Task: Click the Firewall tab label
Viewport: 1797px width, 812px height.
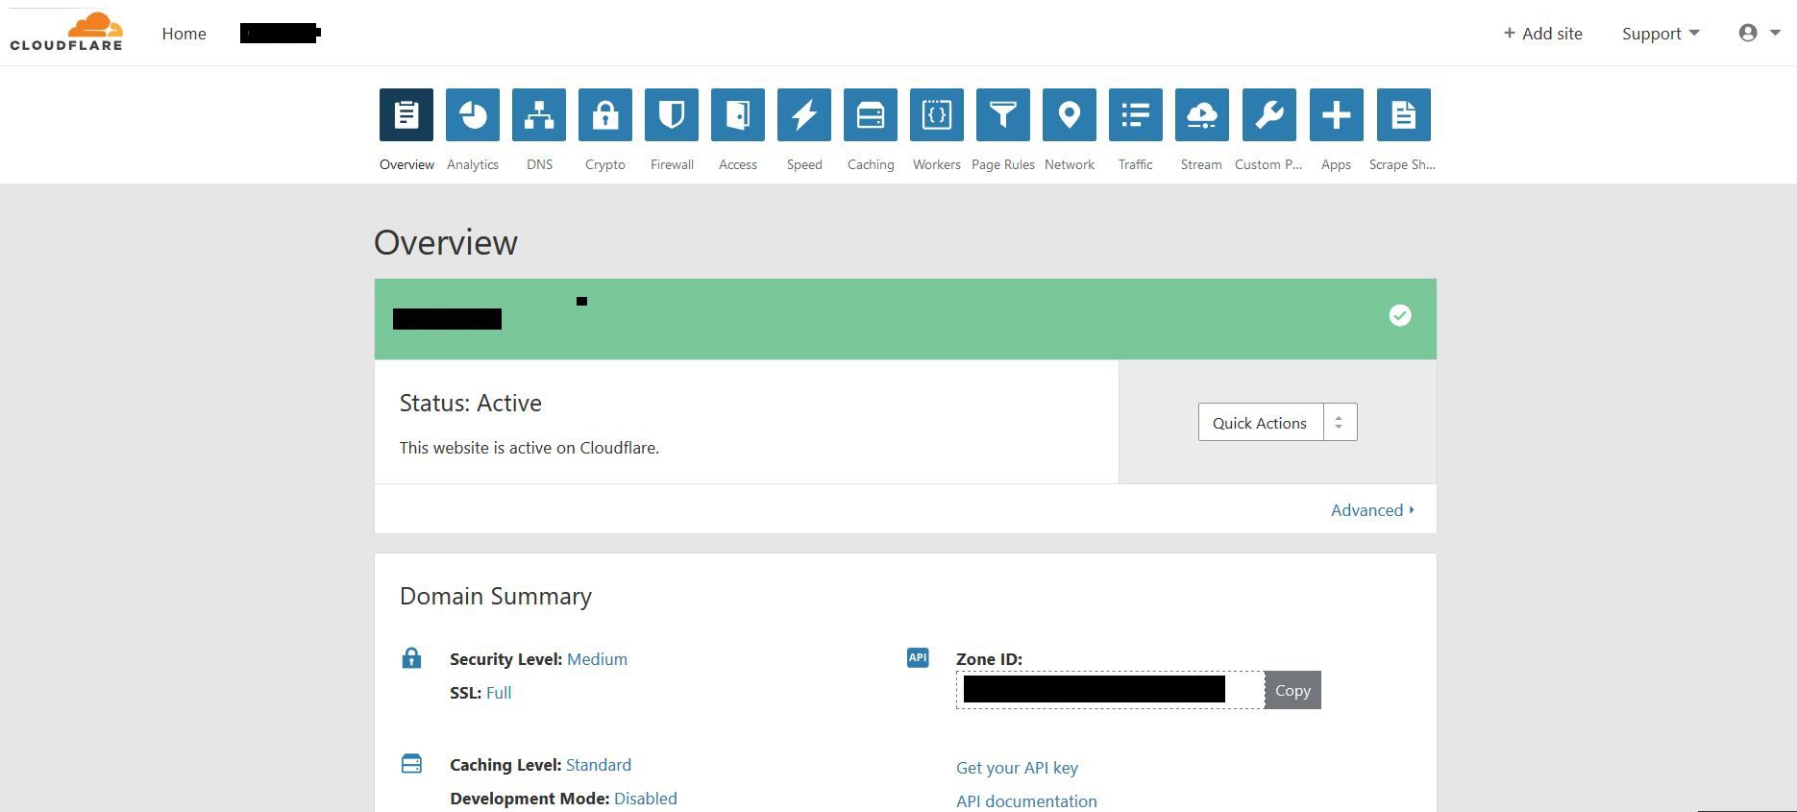Action: pyautogui.click(x=672, y=164)
